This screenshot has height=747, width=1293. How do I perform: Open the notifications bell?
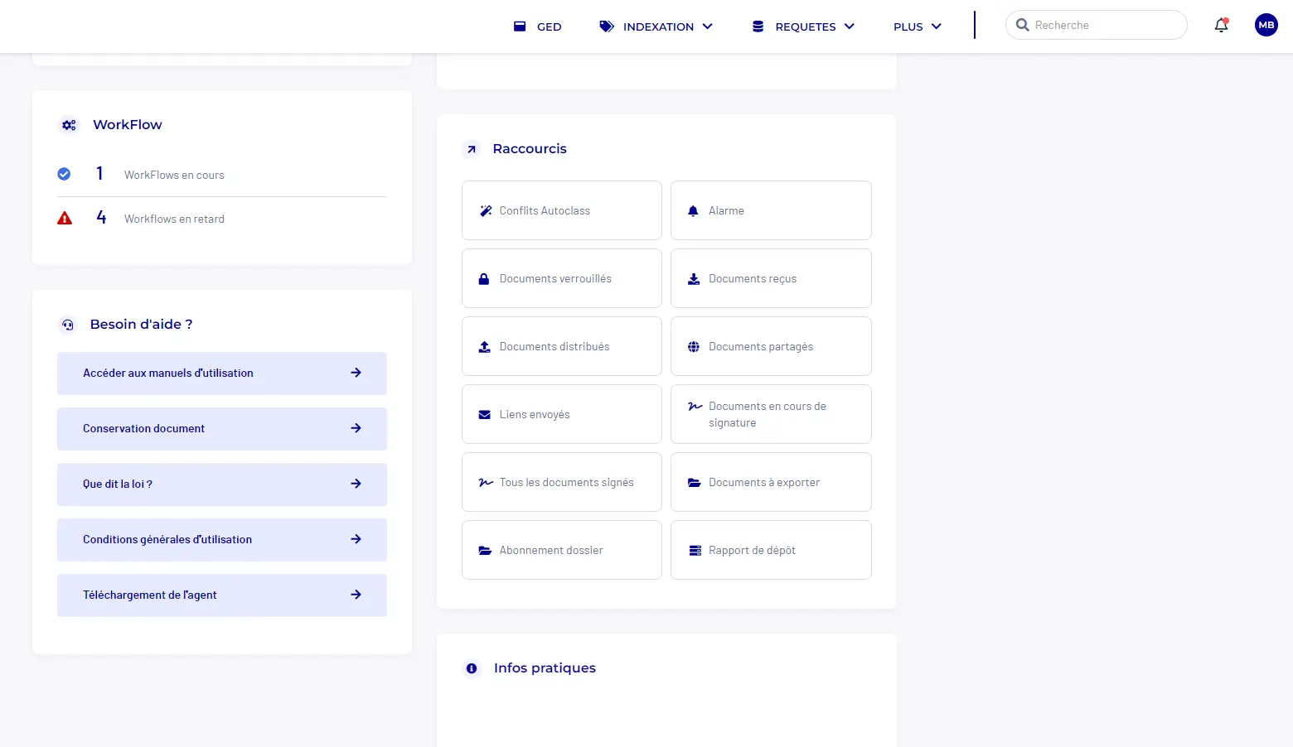point(1220,25)
